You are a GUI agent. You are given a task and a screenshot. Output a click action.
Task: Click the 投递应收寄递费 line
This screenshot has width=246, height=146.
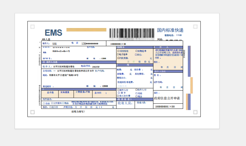(x=135, y=82)
